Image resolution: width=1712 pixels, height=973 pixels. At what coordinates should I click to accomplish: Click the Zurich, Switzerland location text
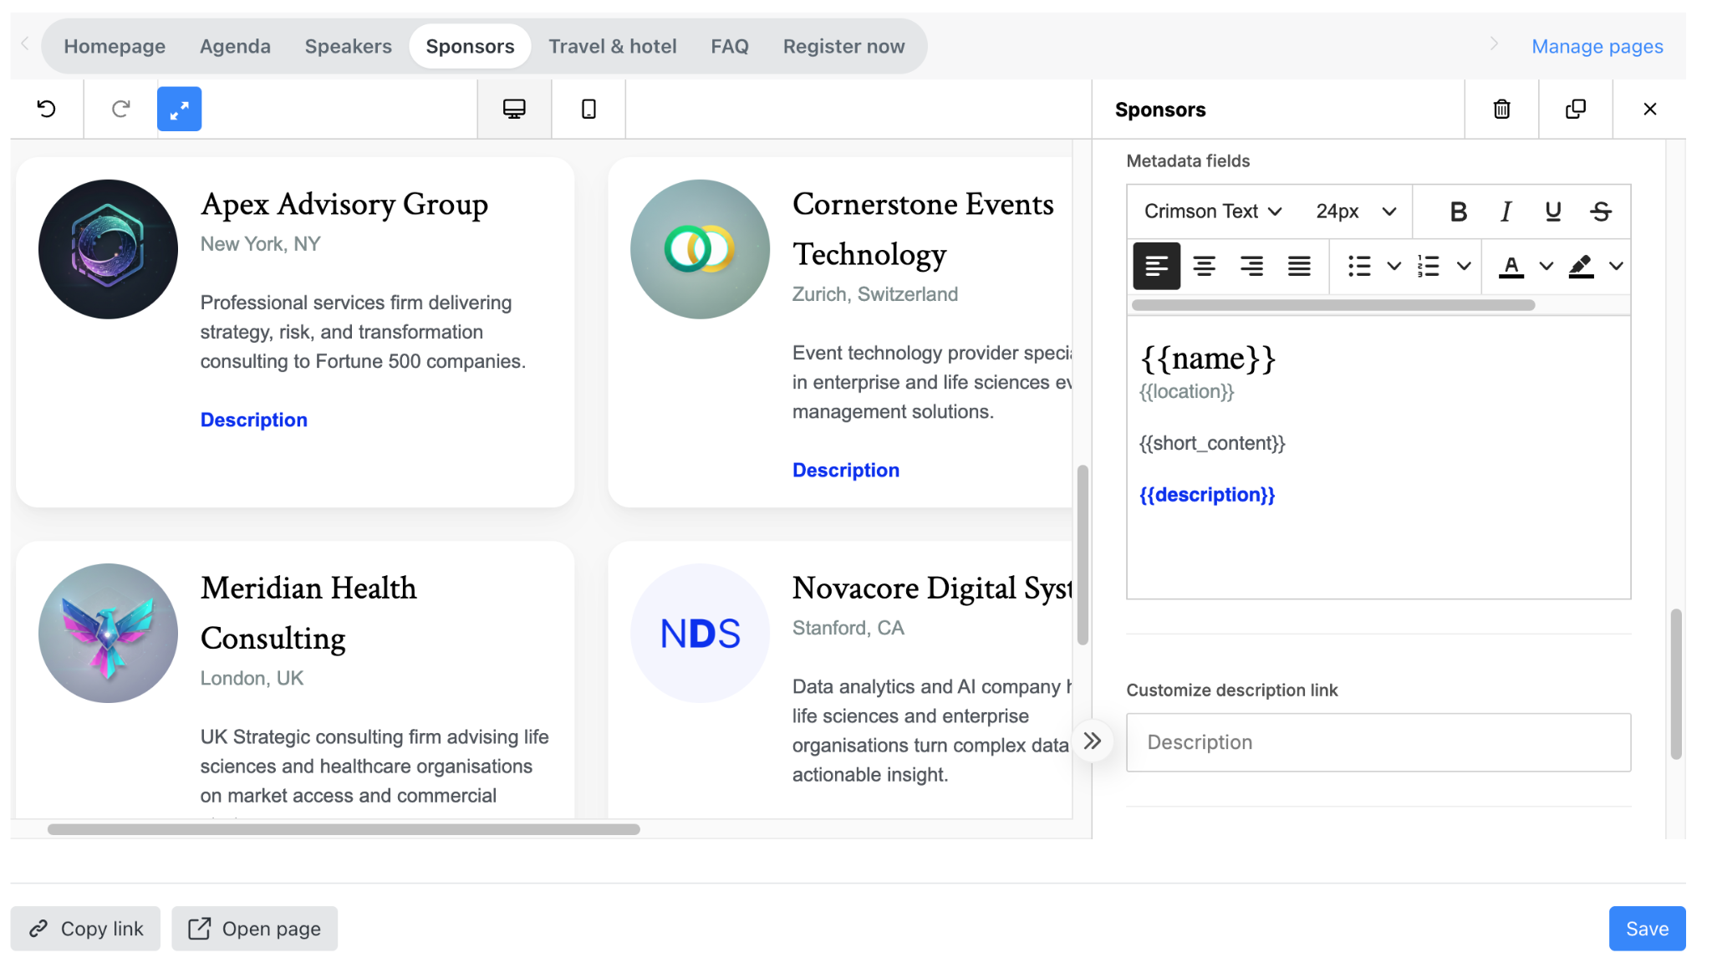[x=875, y=294]
